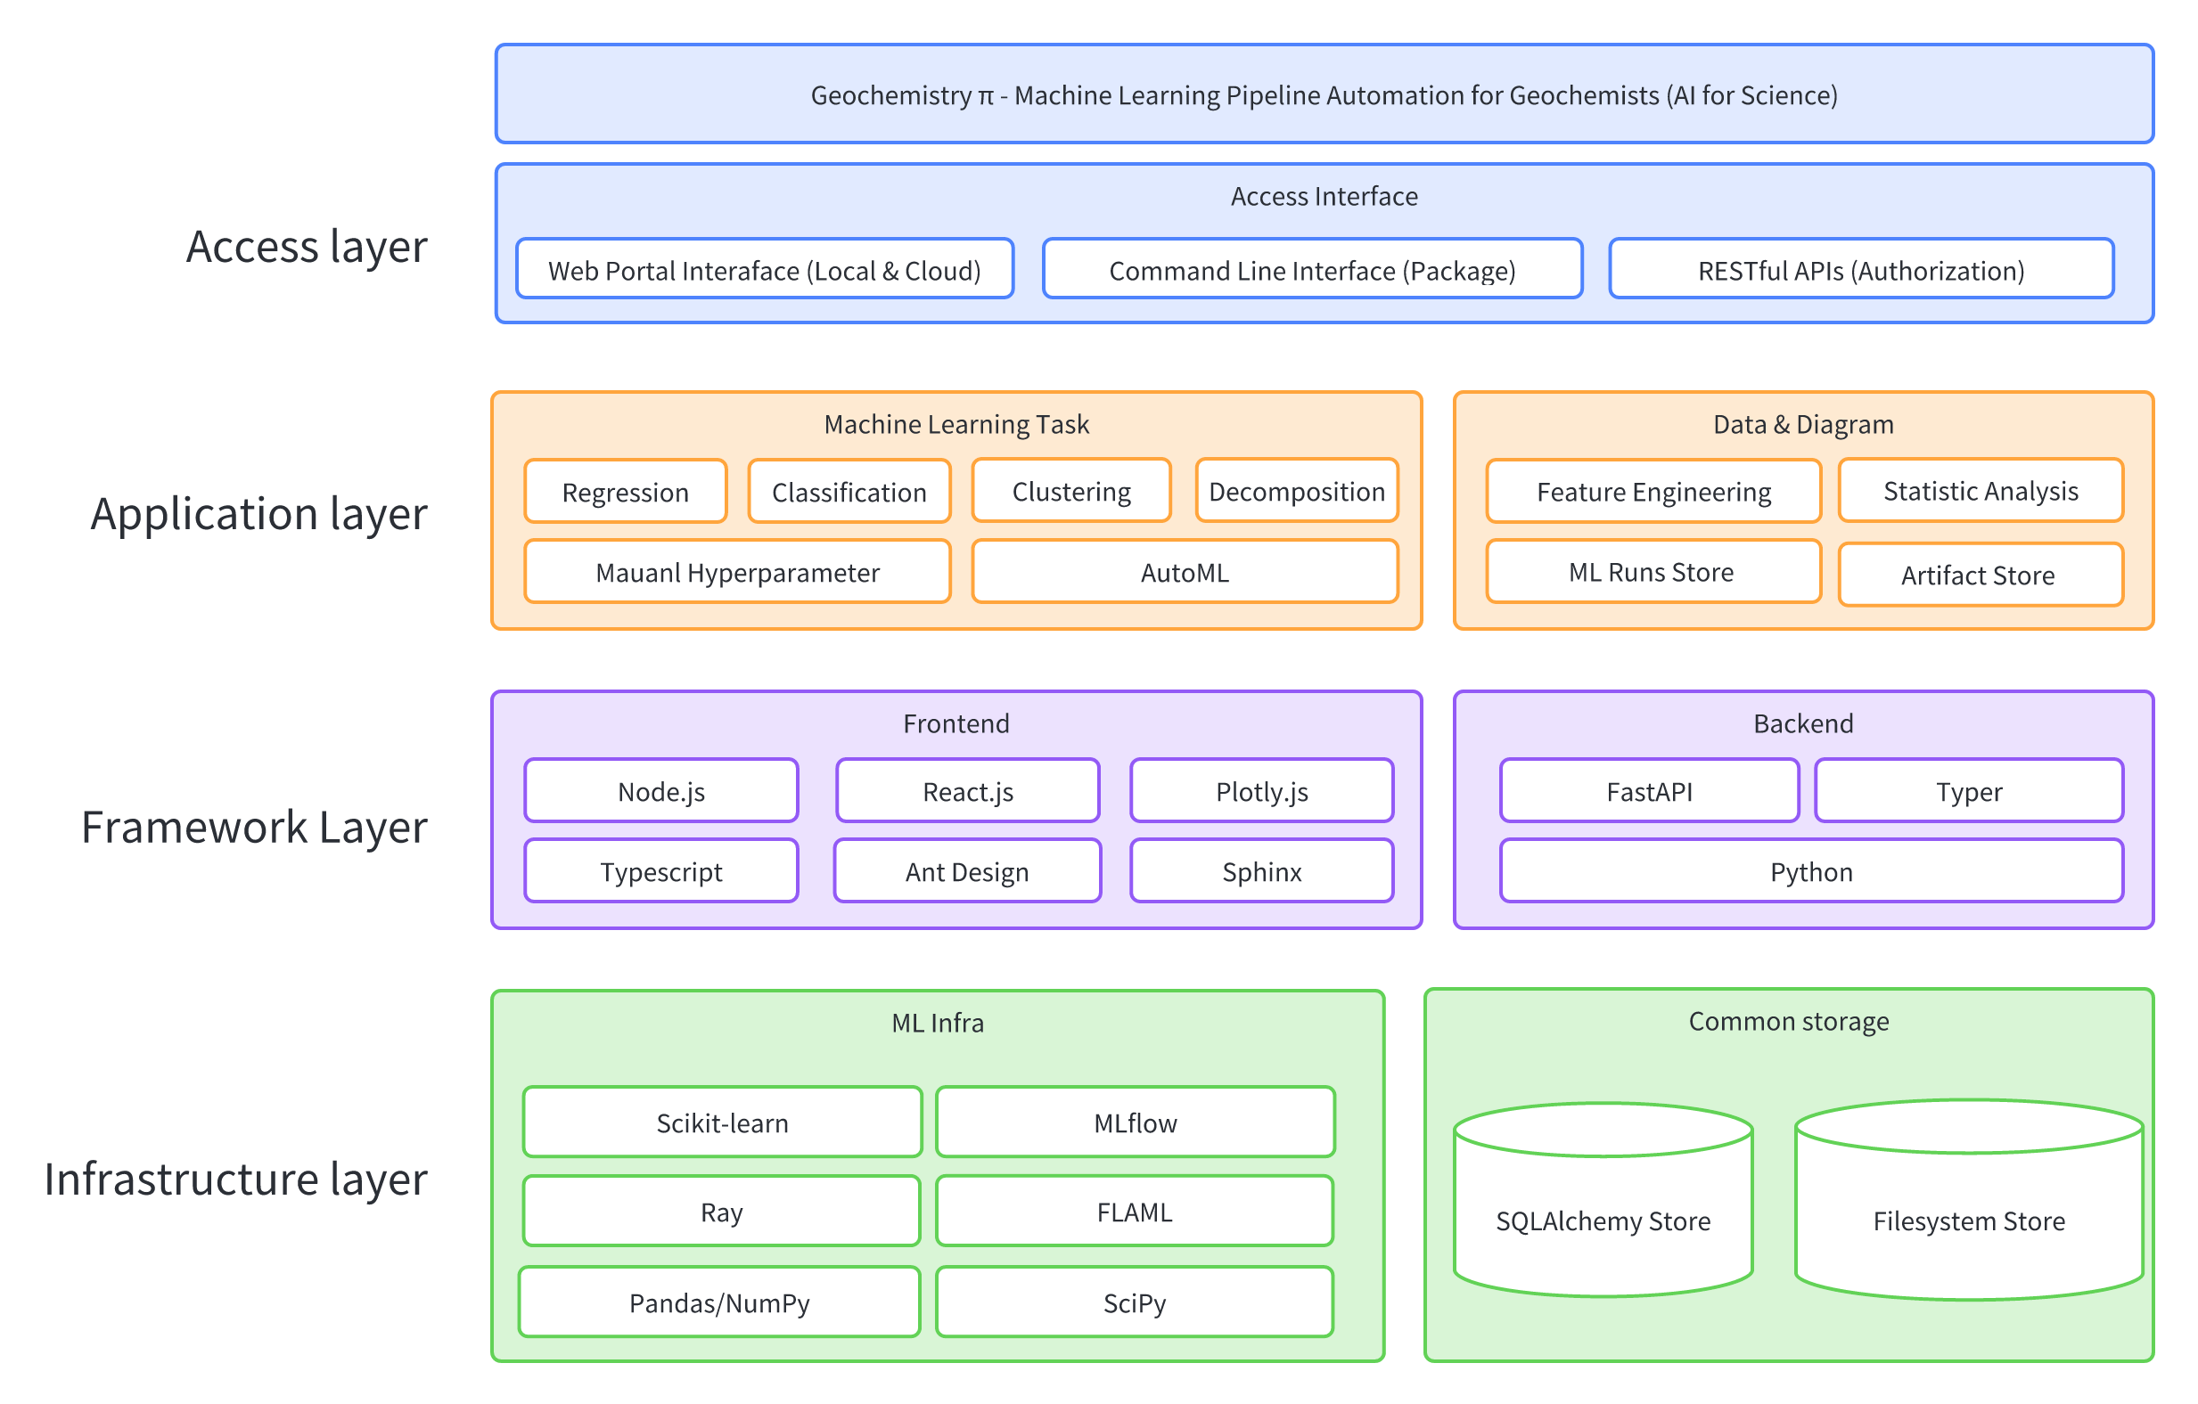Select the FastAPI backend item

[x=1649, y=792]
